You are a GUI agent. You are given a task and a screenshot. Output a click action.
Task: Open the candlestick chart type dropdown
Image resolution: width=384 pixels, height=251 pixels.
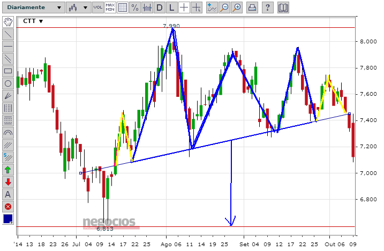point(78,7)
